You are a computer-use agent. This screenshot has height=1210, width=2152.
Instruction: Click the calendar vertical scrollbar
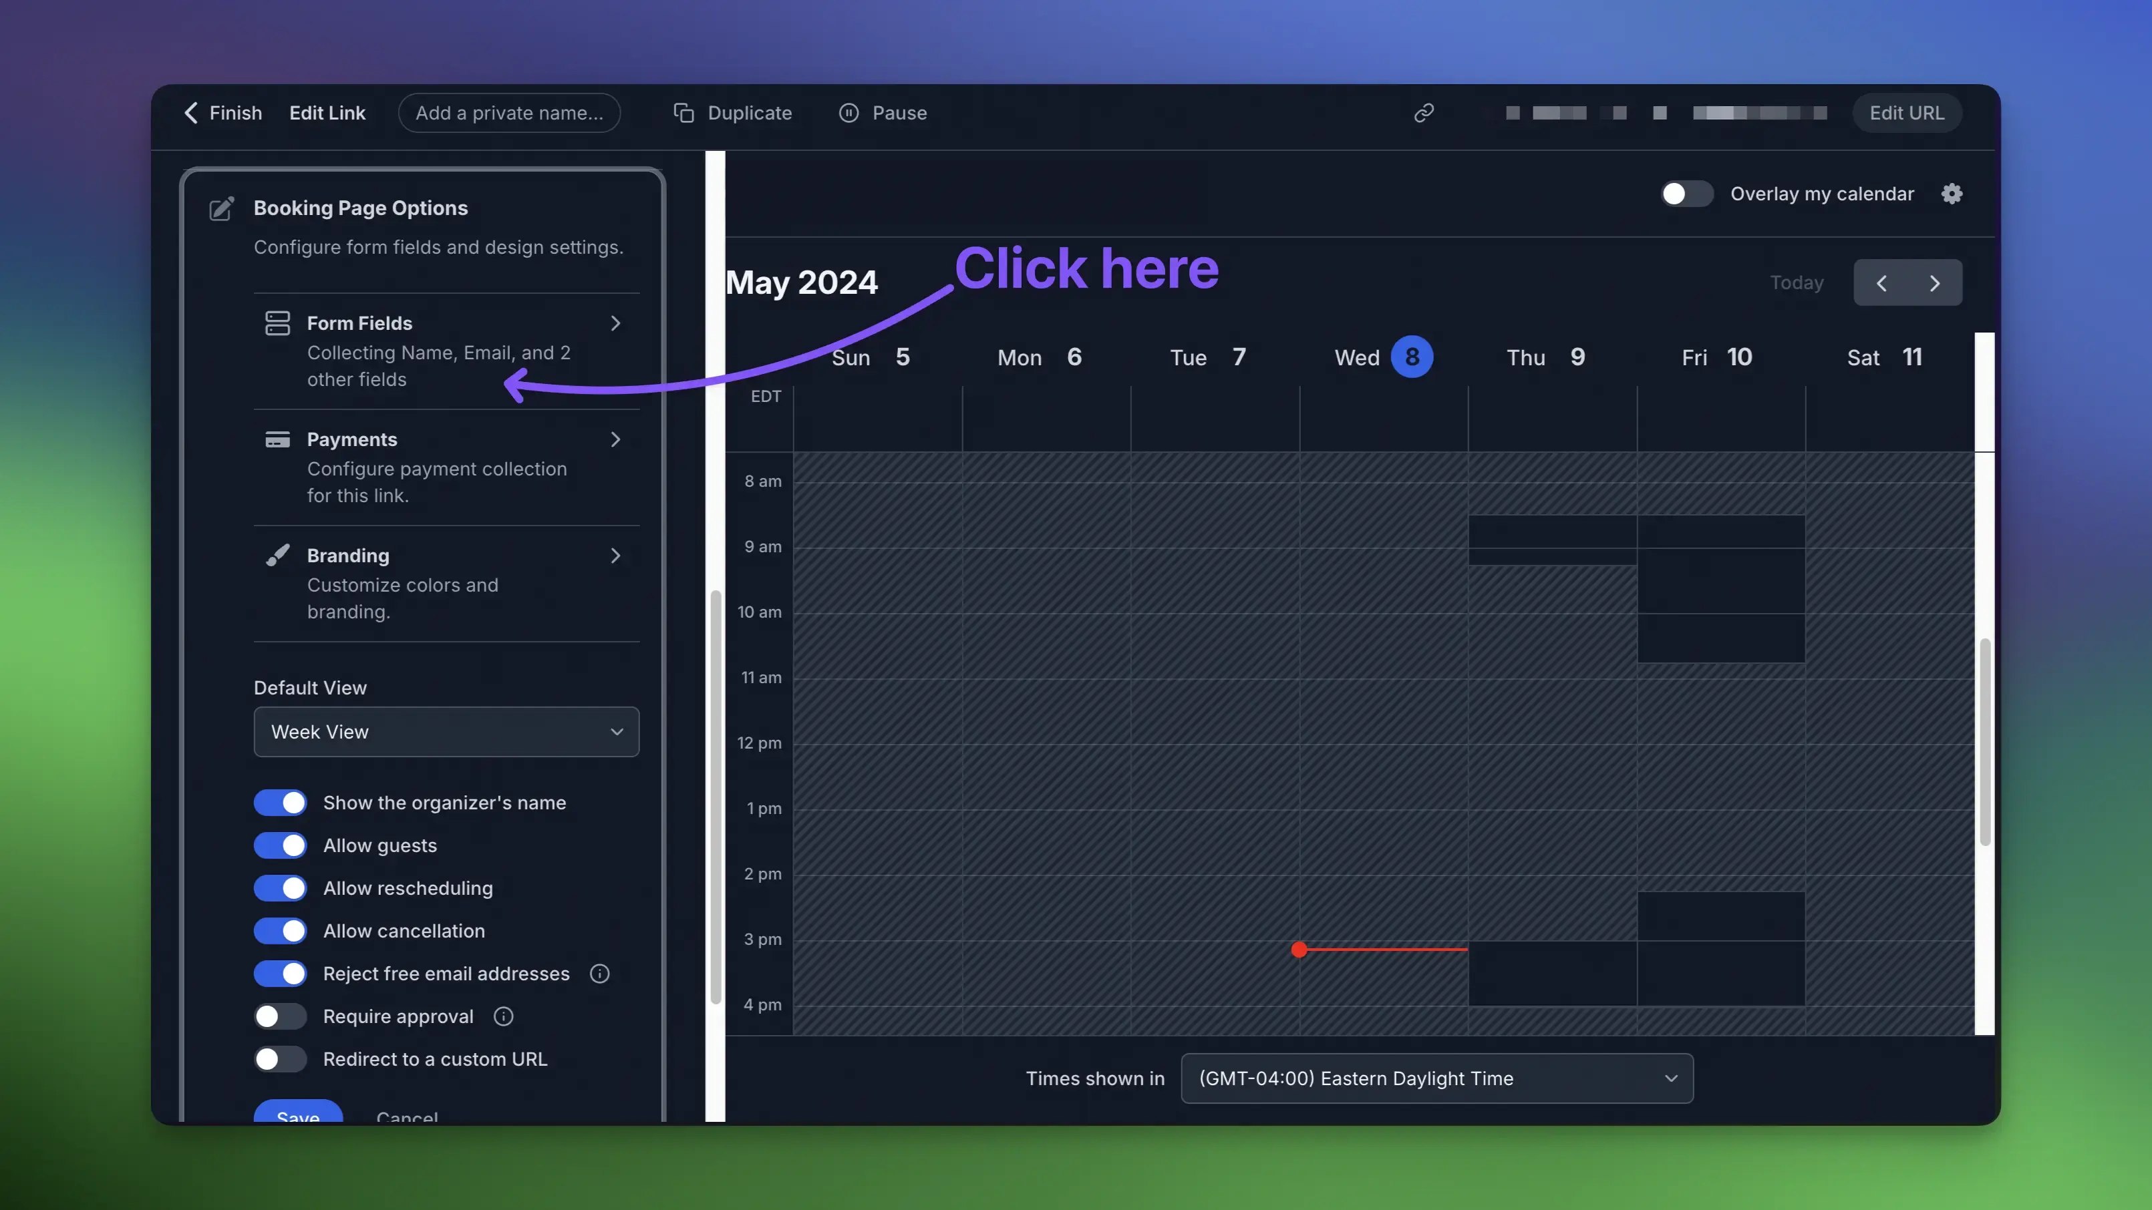[1985, 743]
